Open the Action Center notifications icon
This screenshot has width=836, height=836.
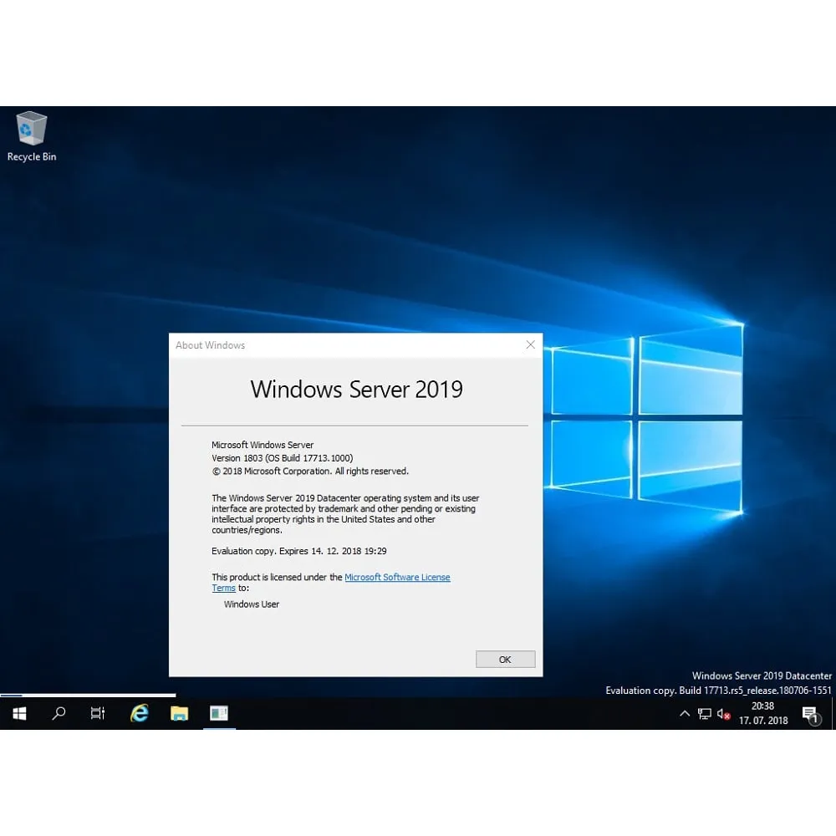tap(810, 715)
